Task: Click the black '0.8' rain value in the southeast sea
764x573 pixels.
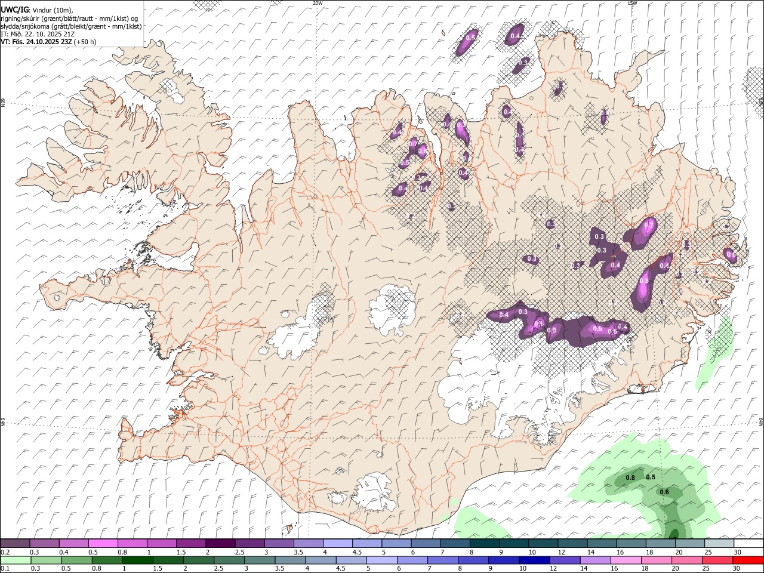Action: 630,478
